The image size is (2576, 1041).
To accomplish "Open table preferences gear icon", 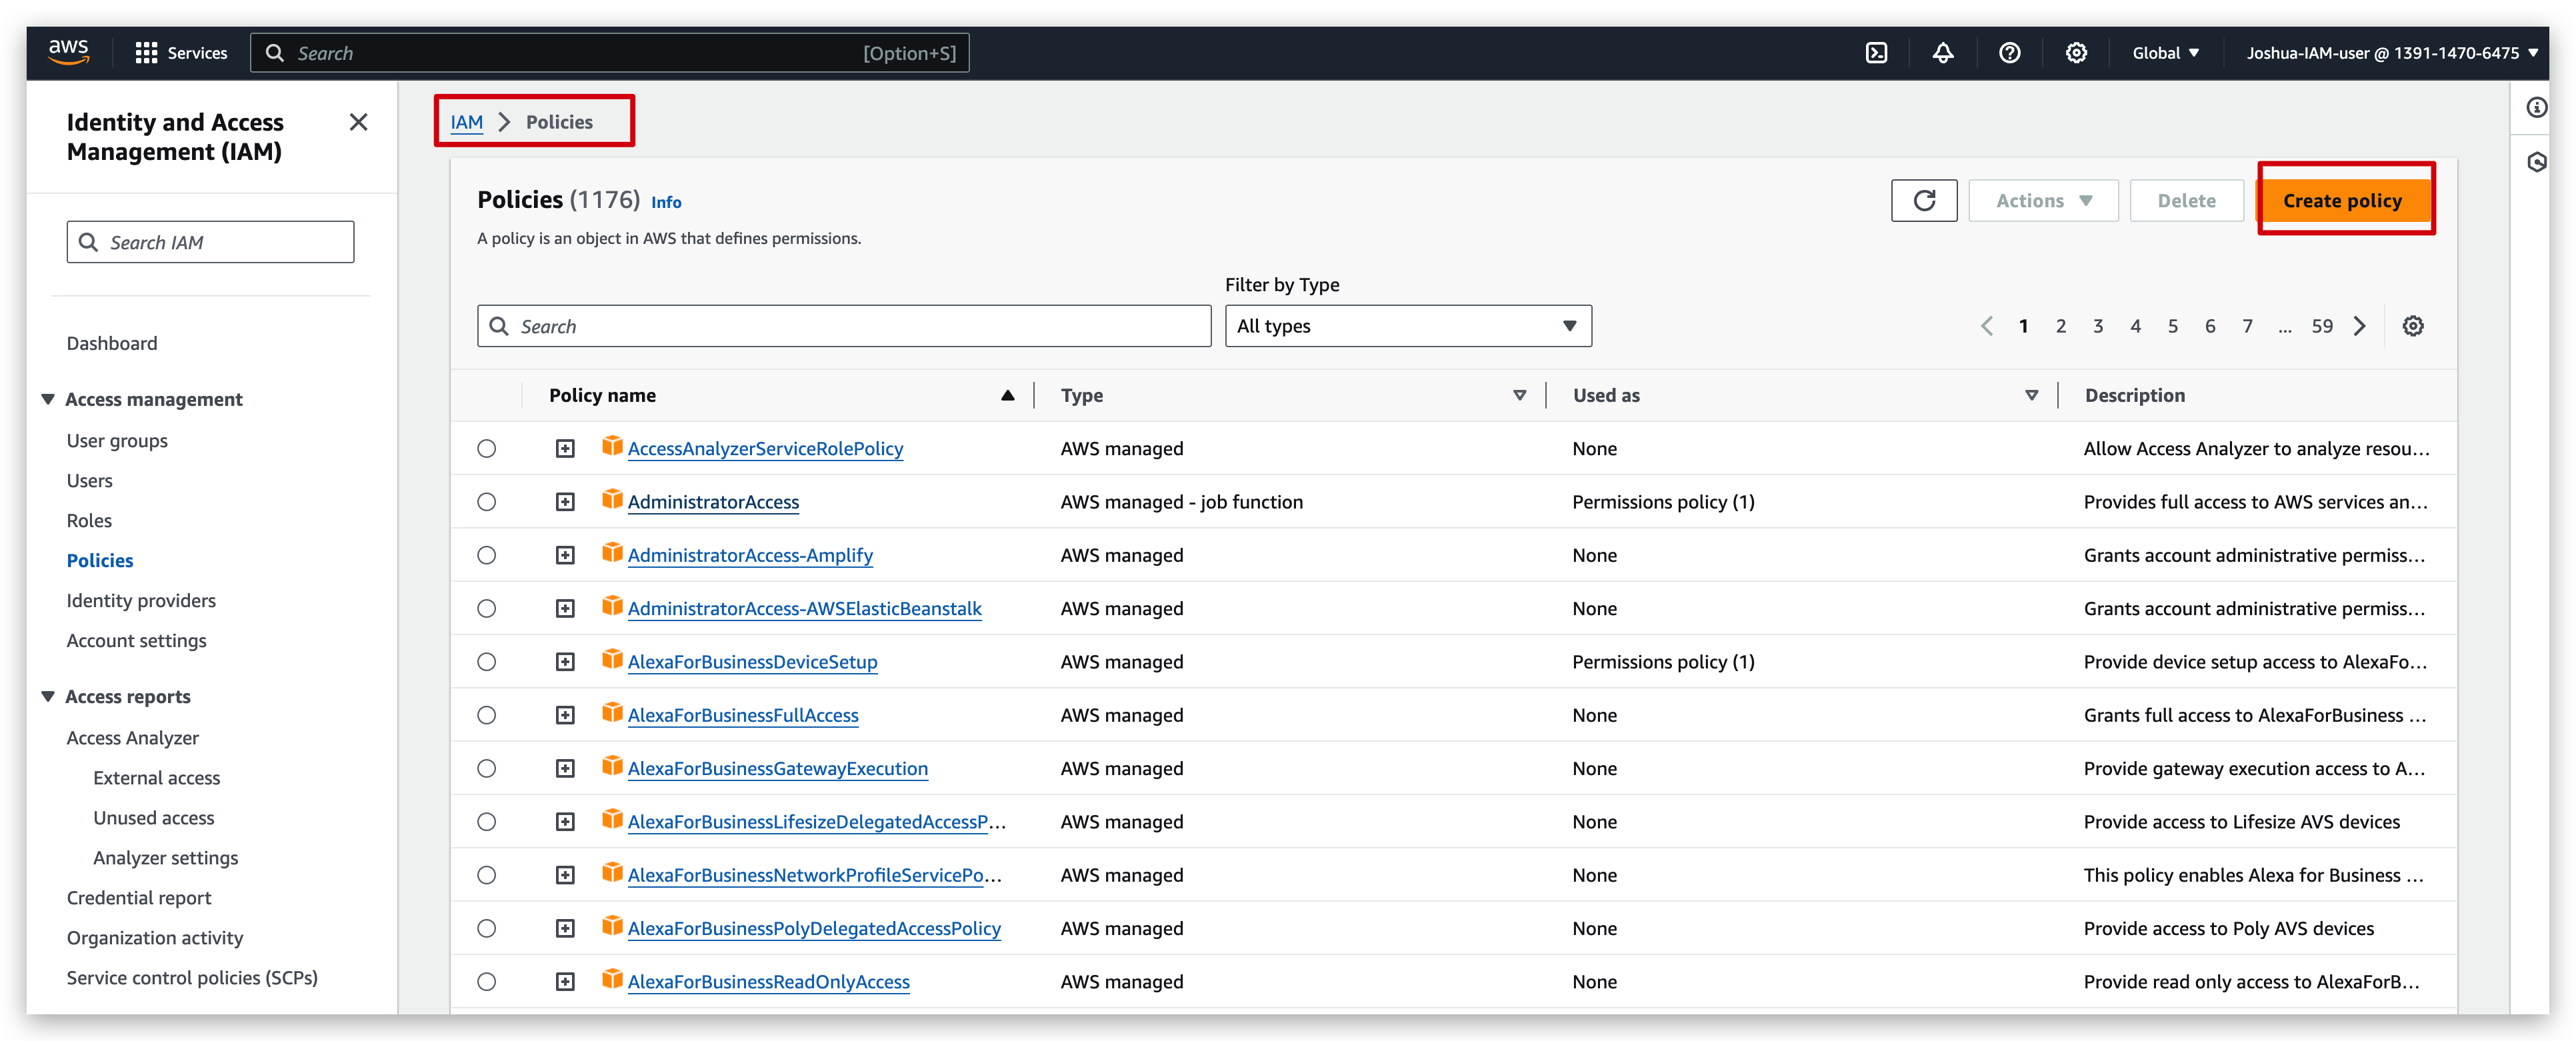I will point(2412,326).
